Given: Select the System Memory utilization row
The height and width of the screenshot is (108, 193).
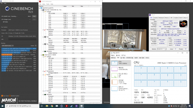Looking at the screenshot, I should 70,53.
